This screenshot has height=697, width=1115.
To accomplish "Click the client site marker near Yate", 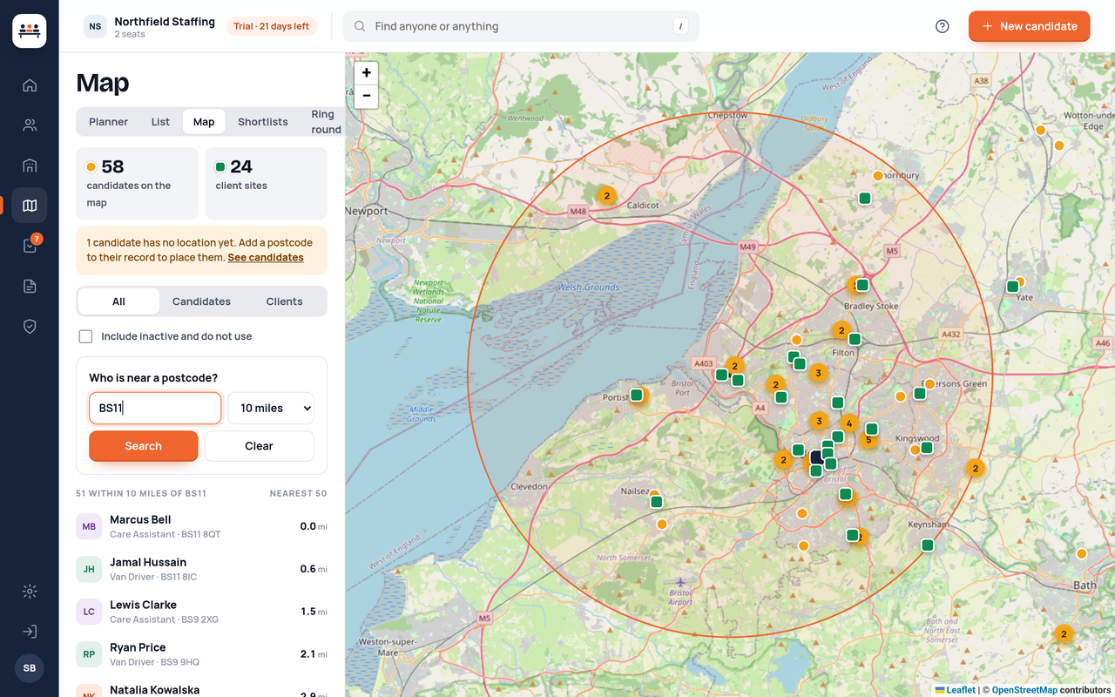I will tap(1012, 287).
